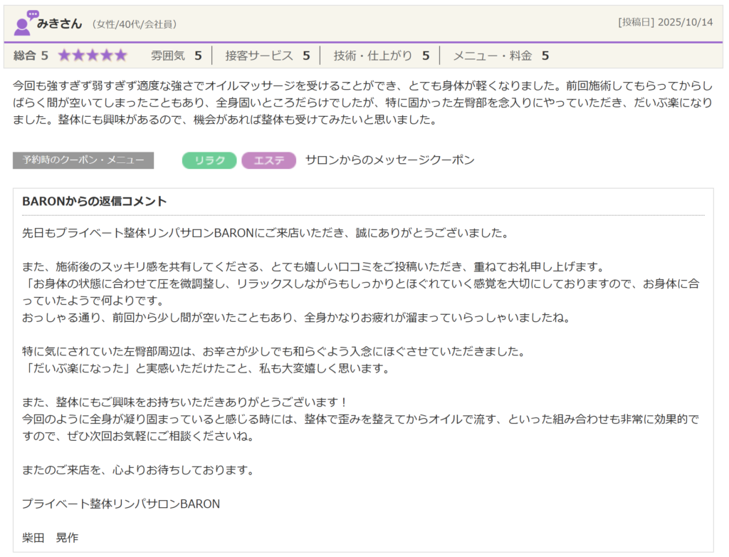This screenshot has height=557, width=729.
Task: Click the プライベート整体リンパサロンBARON signature line
Action: pyautogui.click(x=121, y=504)
